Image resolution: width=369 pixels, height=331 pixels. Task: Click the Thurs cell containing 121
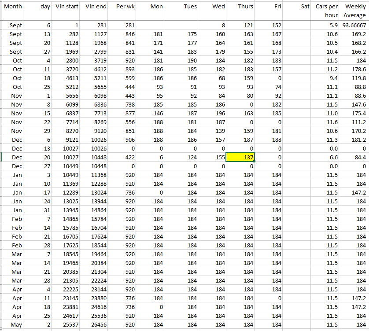click(x=240, y=25)
